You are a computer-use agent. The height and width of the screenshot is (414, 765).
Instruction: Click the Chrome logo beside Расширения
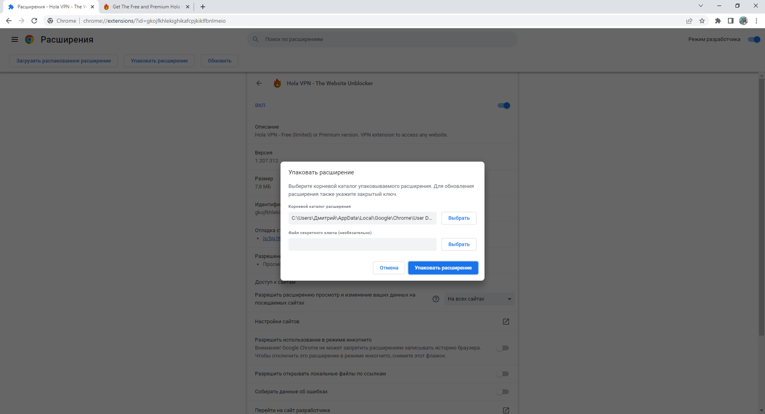point(29,39)
